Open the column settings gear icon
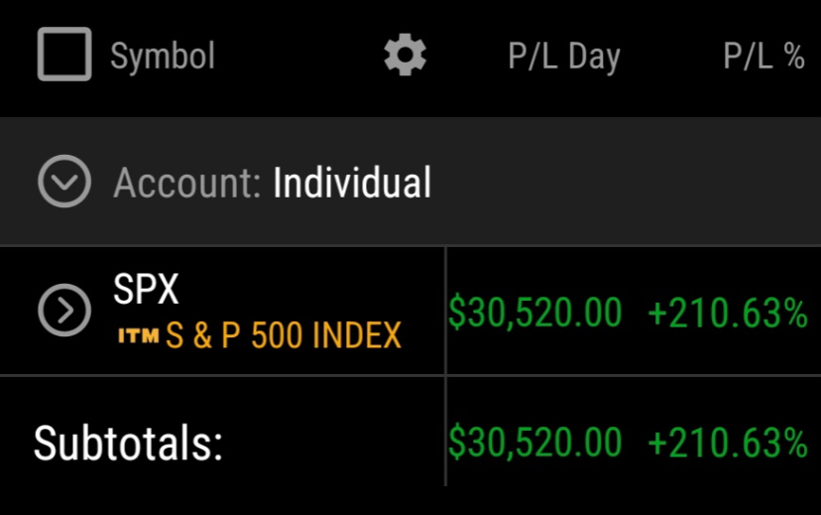821x515 pixels. 405,55
